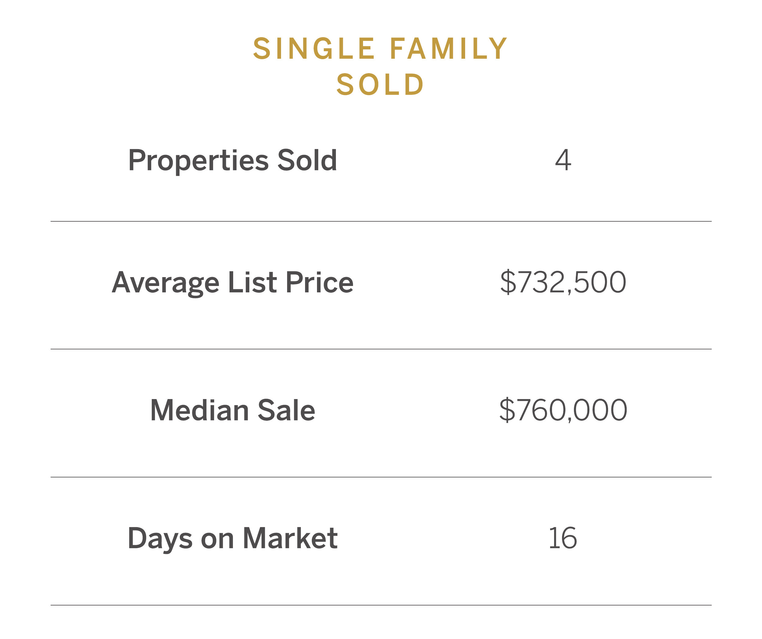
Task: Click the $732,500 average list price value
Action: [x=563, y=282]
